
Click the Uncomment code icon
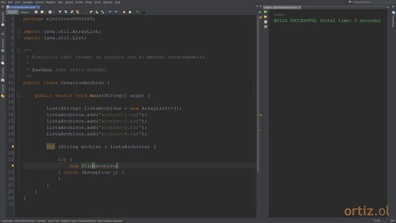pos(144,12)
